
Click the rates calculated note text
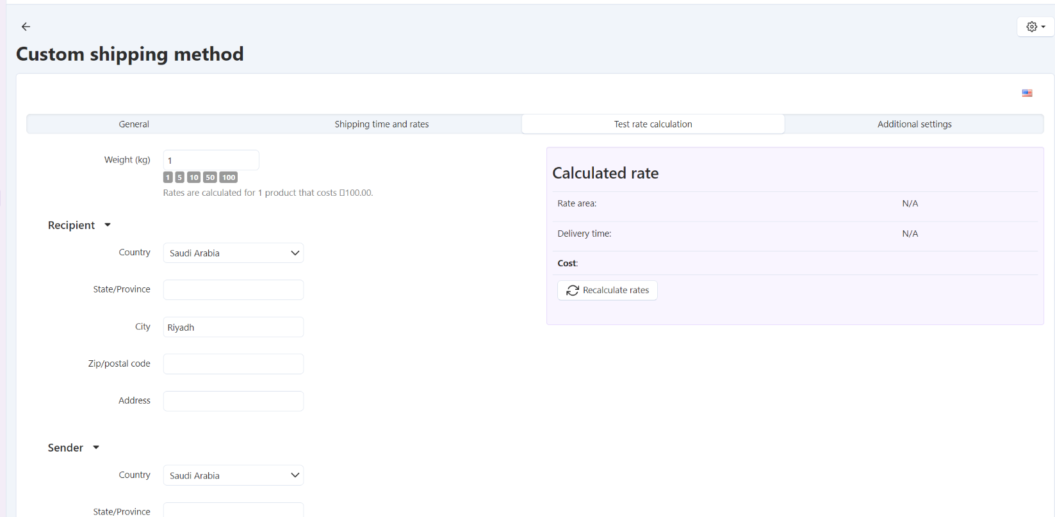[x=268, y=193]
